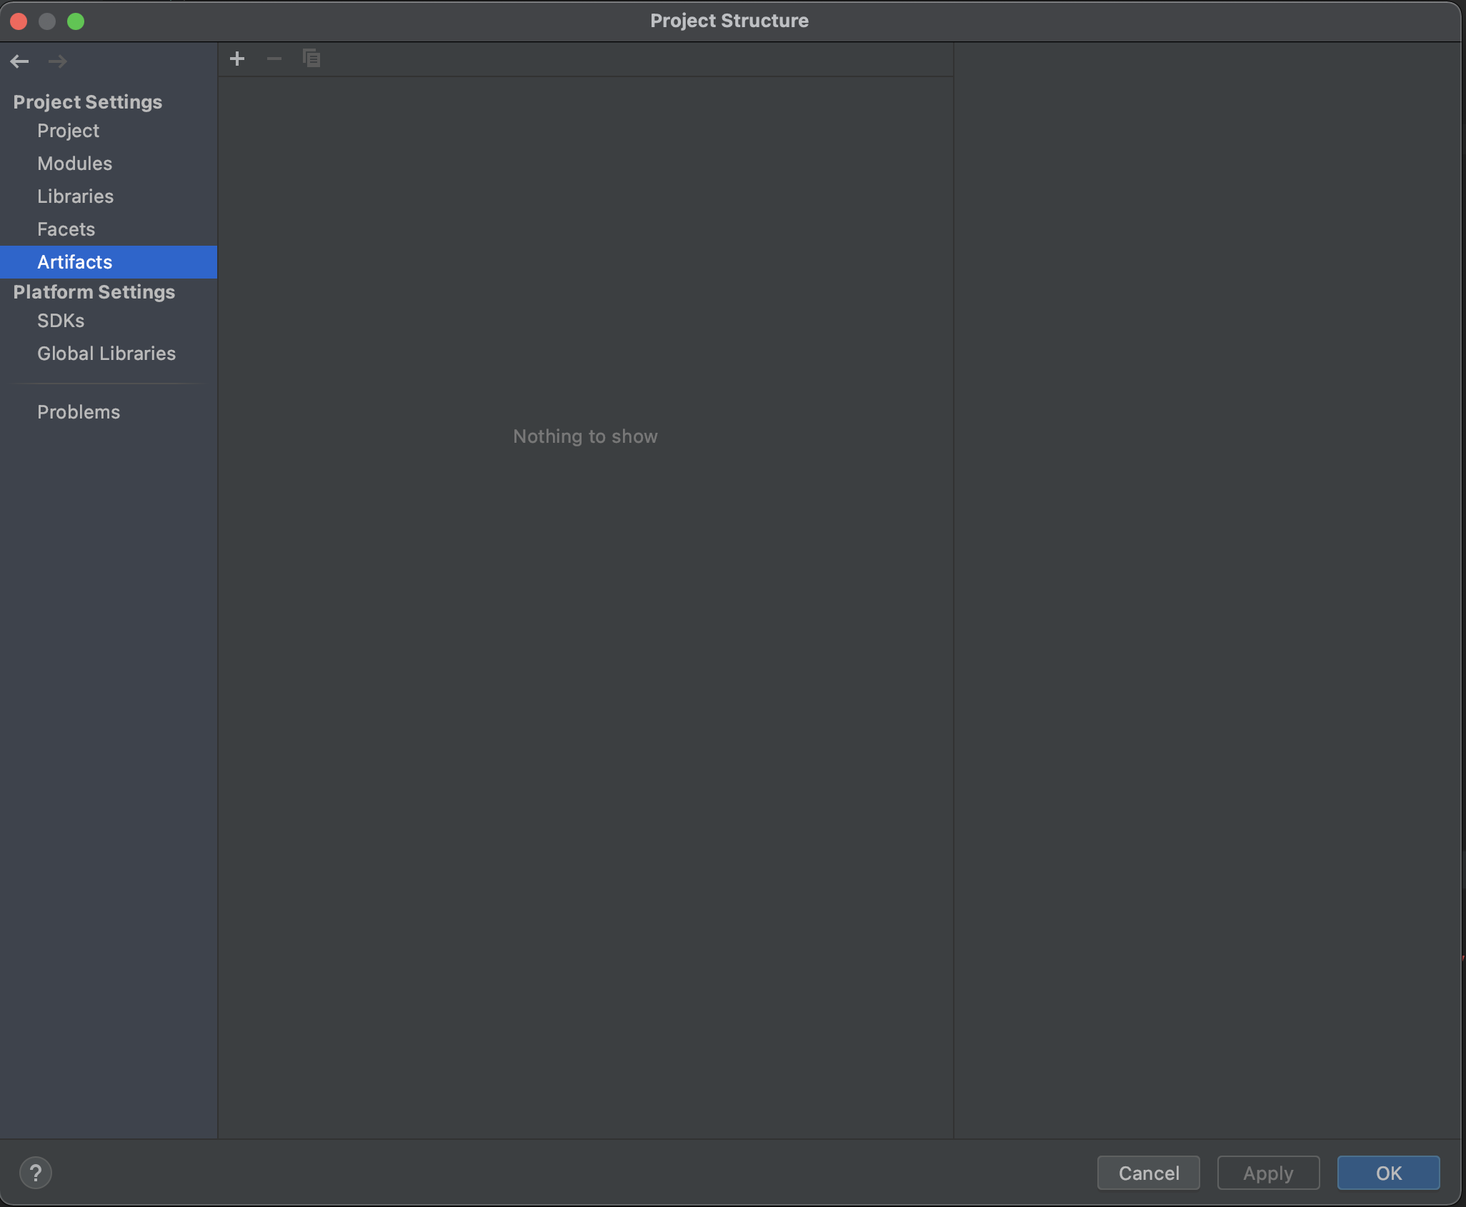Select Project in the settings sidebar

click(68, 131)
